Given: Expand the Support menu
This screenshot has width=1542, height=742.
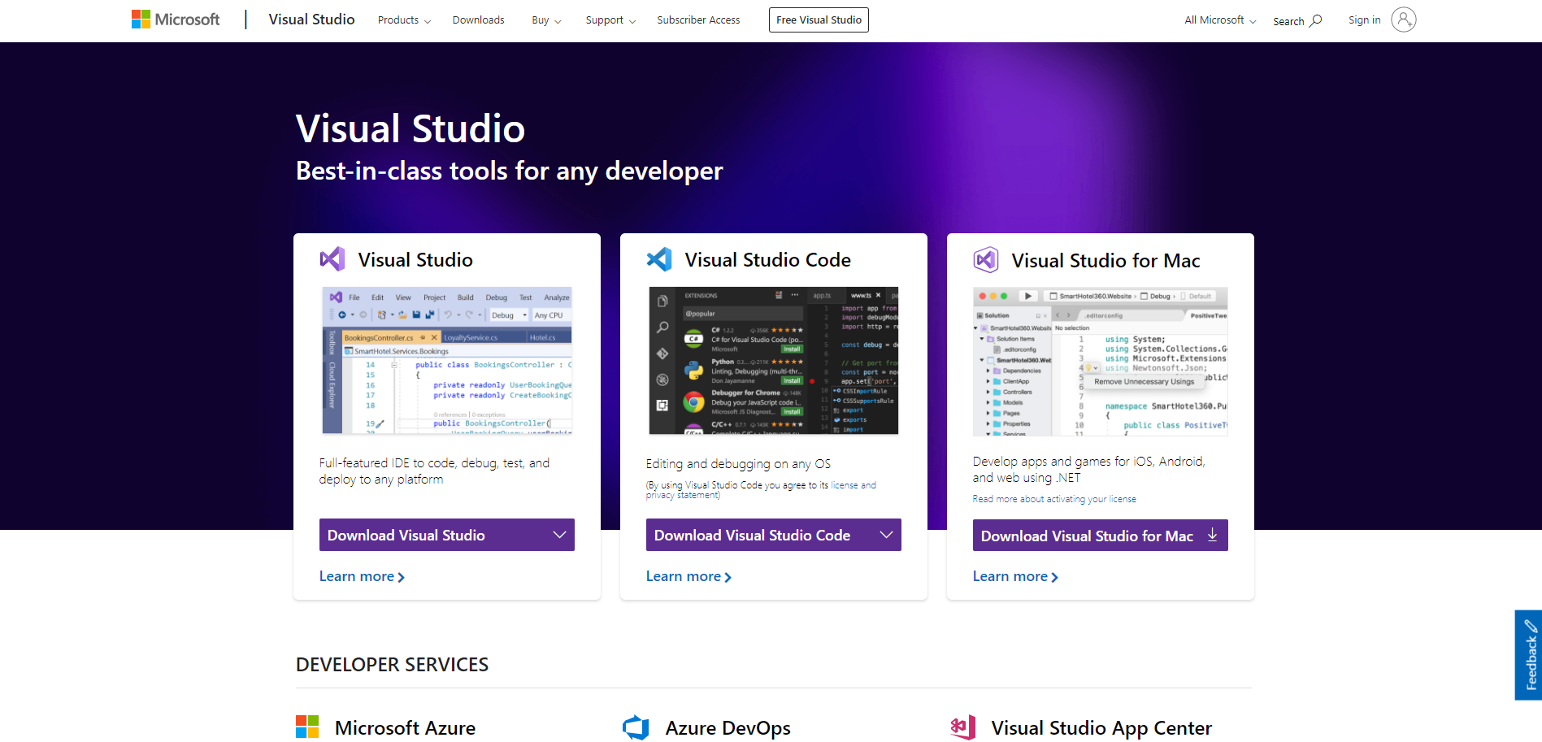Looking at the screenshot, I should [x=610, y=20].
